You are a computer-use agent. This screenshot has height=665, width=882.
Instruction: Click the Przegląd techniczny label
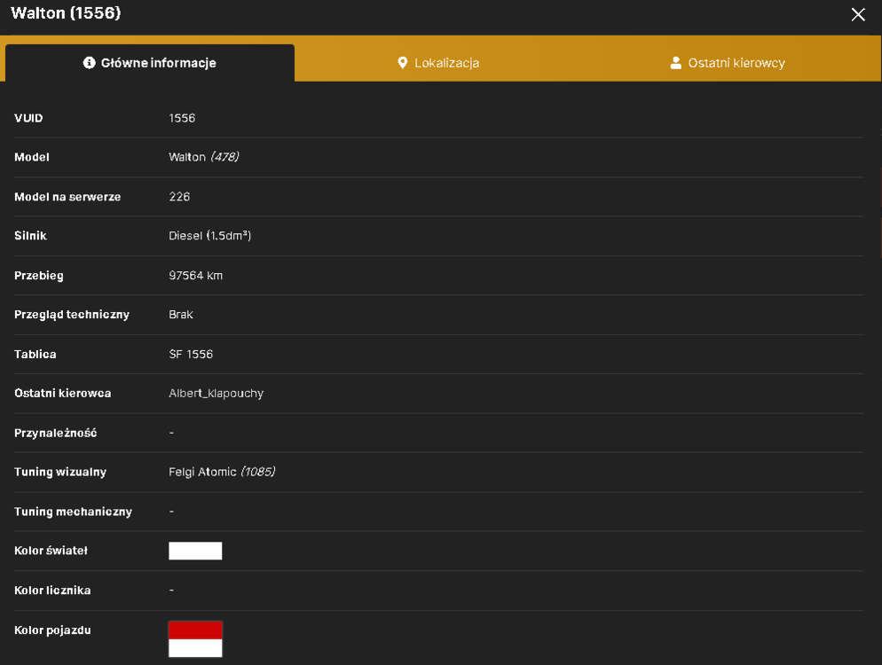point(72,315)
